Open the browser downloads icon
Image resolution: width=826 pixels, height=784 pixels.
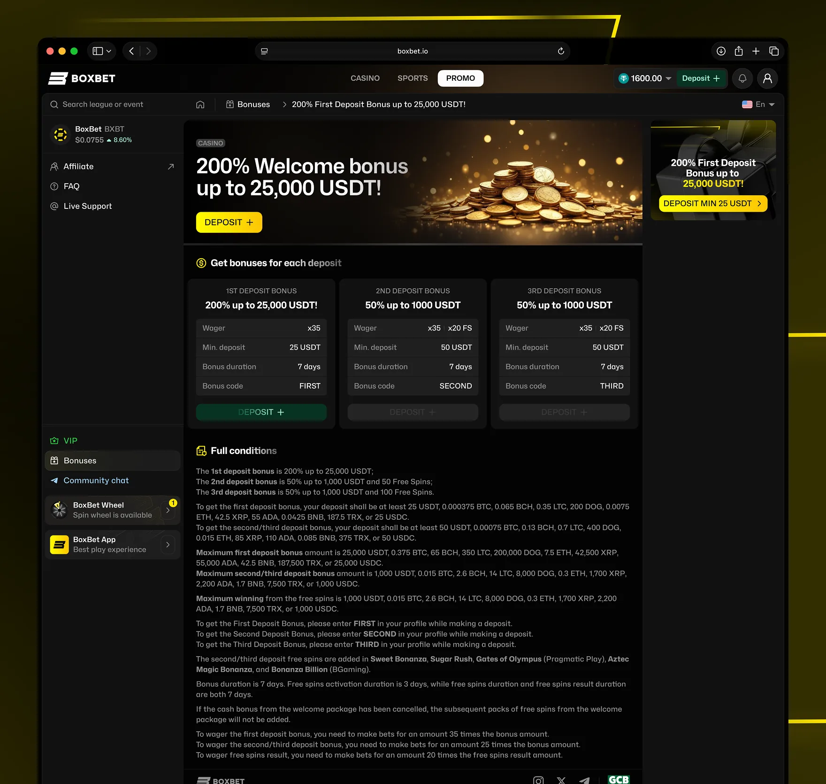tap(721, 51)
